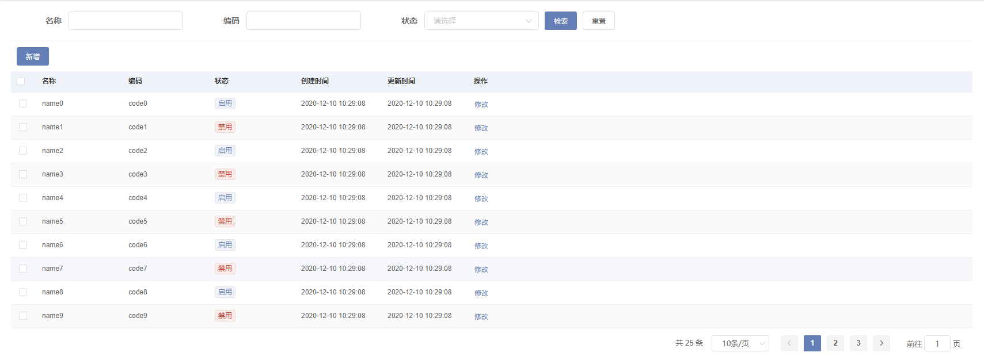Click the 重置 reset button
This screenshot has width=984, height=360.
click(x=598, y=21)
